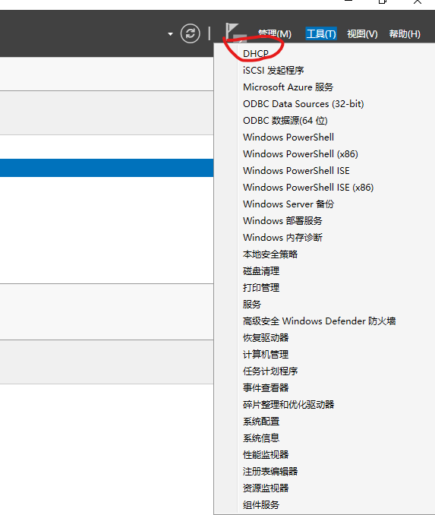Open 组件服务
The width and height of the screenshot is (435, 515).
pos(261,504)
